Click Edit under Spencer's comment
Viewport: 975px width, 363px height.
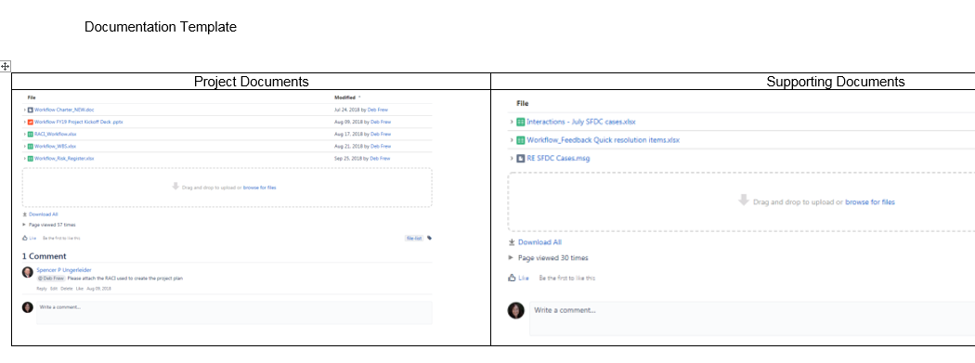(54, 289)
